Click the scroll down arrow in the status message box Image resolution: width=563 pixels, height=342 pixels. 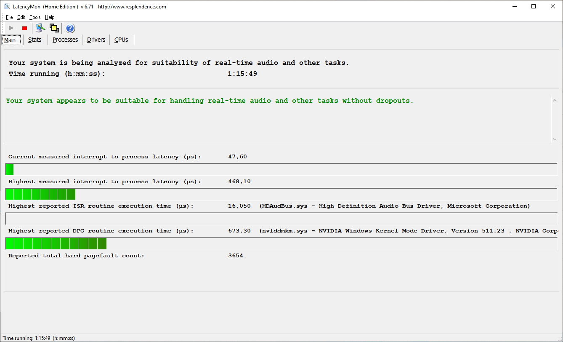pyautogui.click(x=555, y=139)
